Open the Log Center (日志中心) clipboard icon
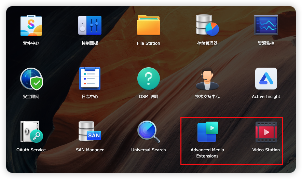Screen dimensions: 302x179 (x=90, y=79)
